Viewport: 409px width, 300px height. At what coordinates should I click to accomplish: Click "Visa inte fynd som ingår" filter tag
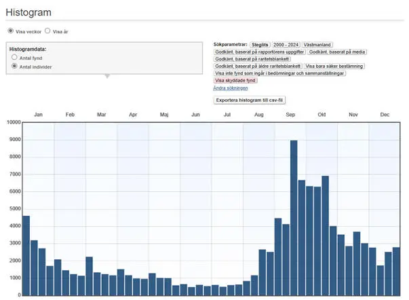click(279, 73)
